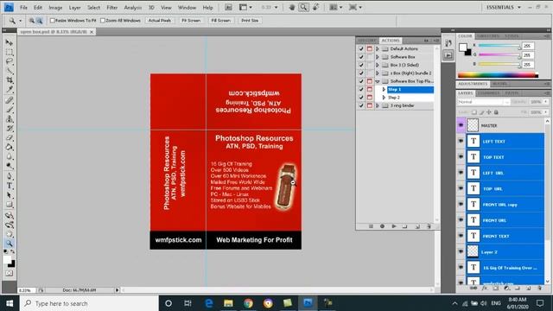Click the Actual Pixels button
The image size is (553, 311).
tap(159, 21)
